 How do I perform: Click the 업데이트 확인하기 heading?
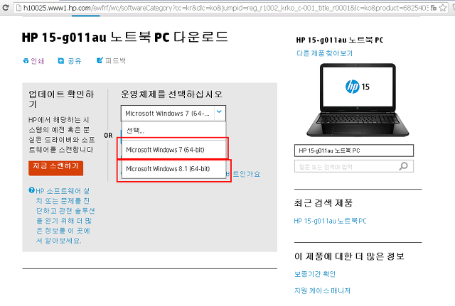click(x=61, y=99)
